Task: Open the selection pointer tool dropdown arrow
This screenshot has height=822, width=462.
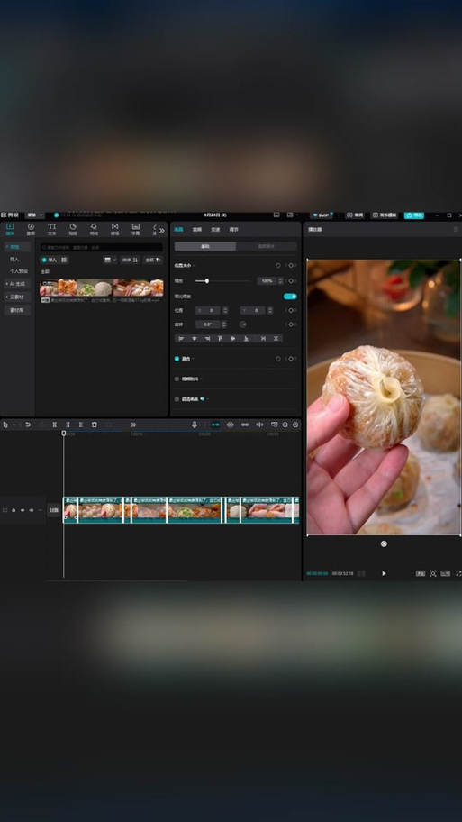Action: tap(14, 425)
